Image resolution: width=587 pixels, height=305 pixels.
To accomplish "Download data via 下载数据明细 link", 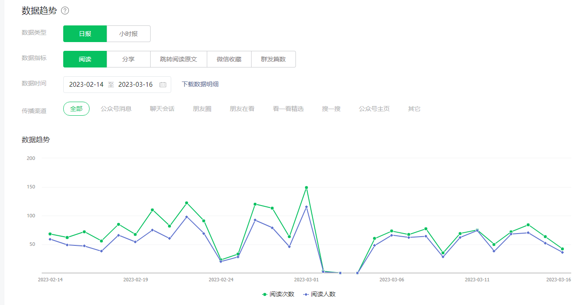I will coord(200,84).
